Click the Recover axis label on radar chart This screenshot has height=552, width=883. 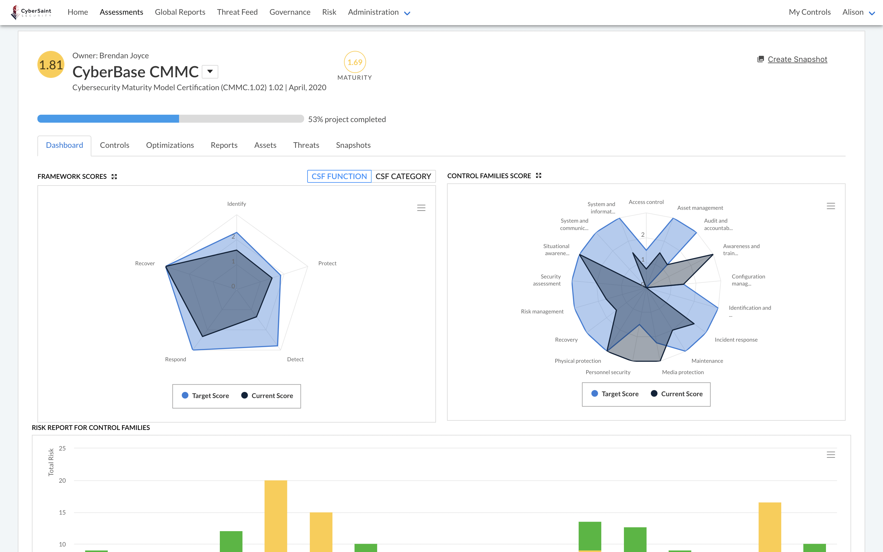pyautogui.click(x=145, y=263)
